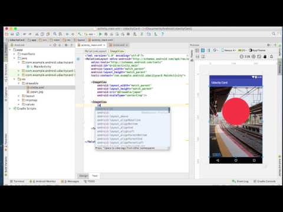Expand the layout folder in project tree
Screen dimensions: 283x212
tap(19, 96)
